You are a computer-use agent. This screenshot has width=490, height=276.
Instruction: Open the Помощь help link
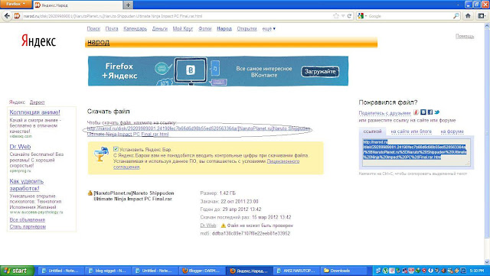click(x=465, y=36)
